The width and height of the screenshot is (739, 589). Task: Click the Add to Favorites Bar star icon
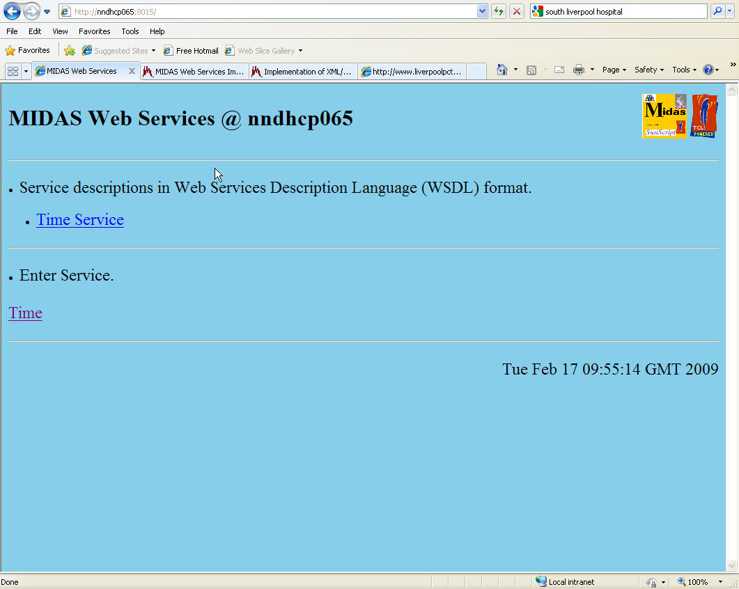[x=70, y=51]
